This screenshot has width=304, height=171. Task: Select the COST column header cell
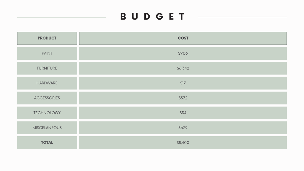pyautogui.click(x=183, y=38)
